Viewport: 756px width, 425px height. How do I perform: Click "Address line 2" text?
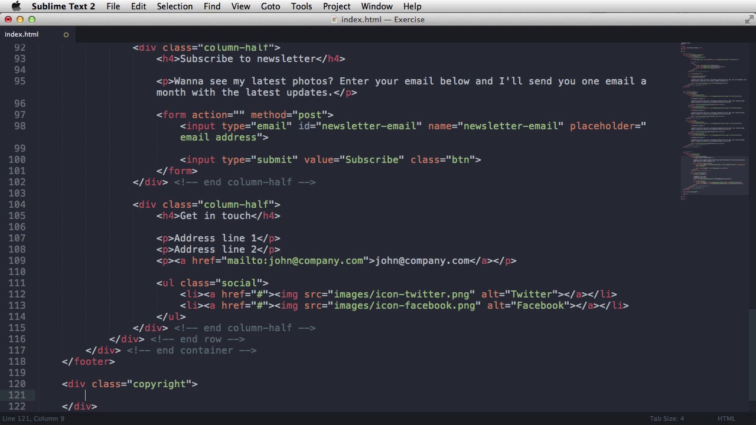pos(216,249)
